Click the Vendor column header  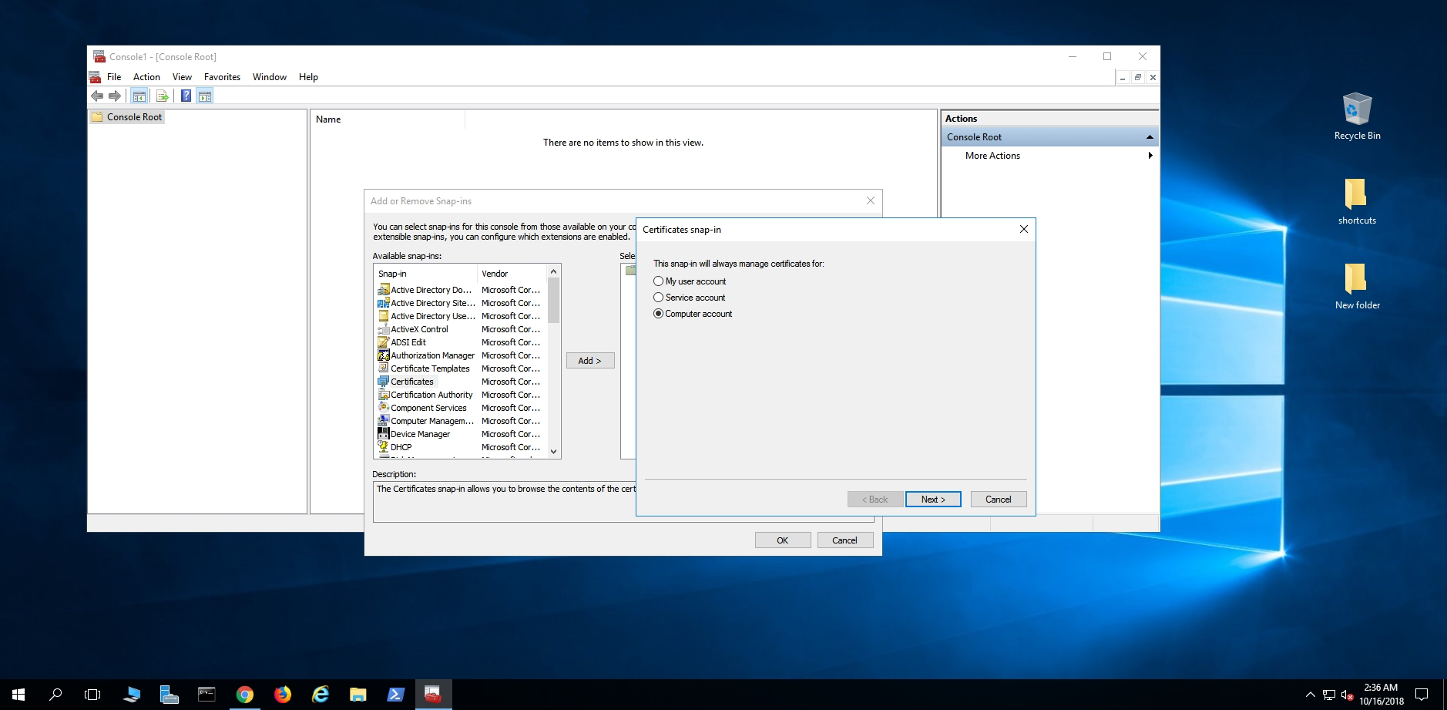click(512, 274)
